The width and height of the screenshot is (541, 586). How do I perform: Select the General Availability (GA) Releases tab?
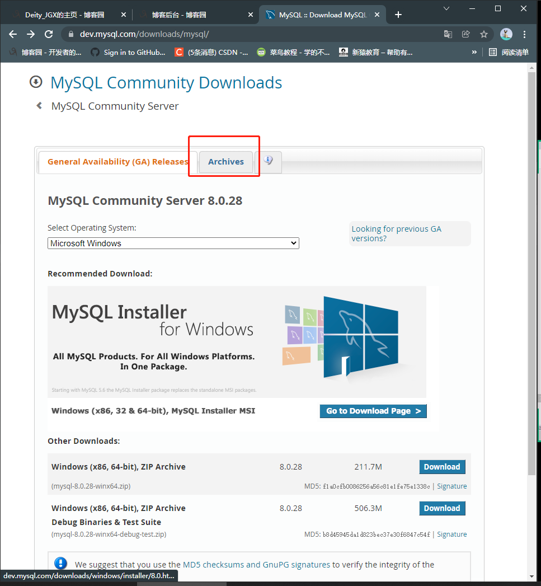click(117, 162)
